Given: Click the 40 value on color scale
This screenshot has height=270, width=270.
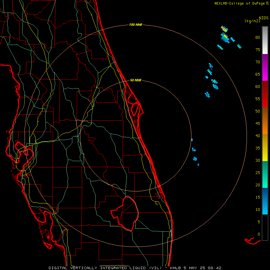Looking at the screenshot, I should click(258, 136).
